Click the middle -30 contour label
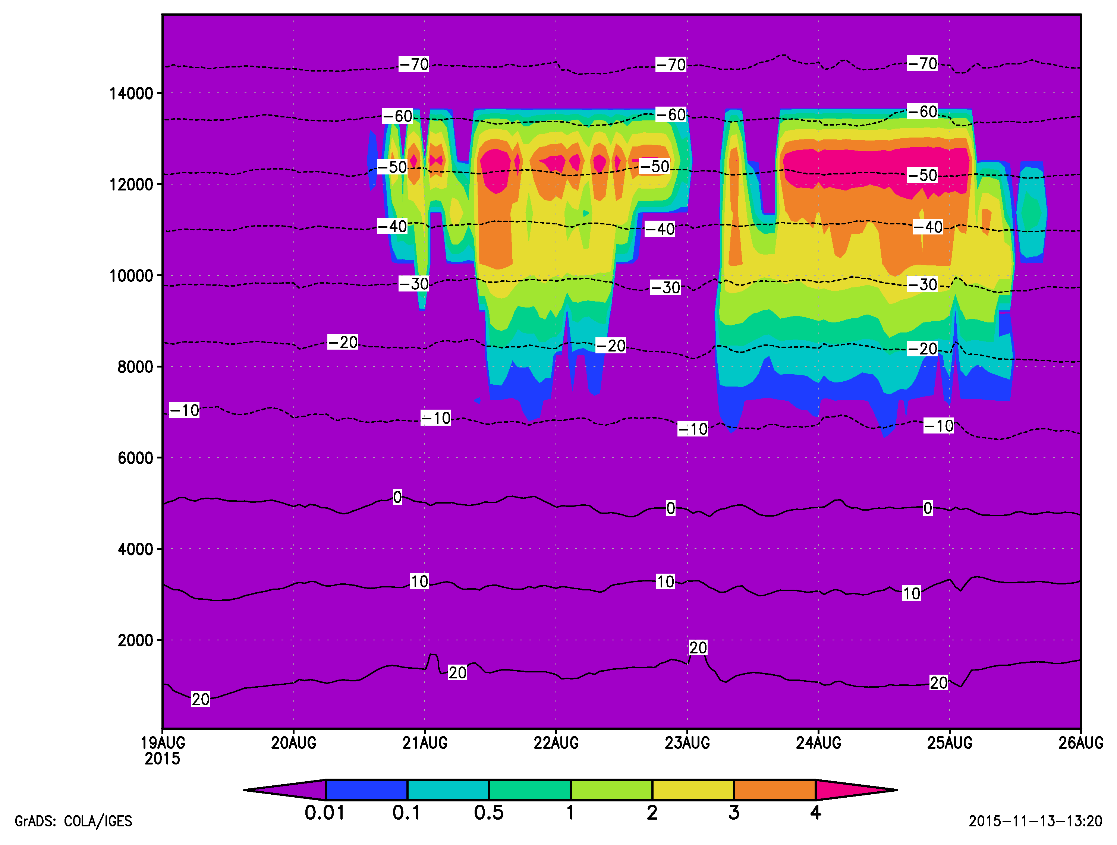Screen dimensions: 1117x845 [665, 287]
